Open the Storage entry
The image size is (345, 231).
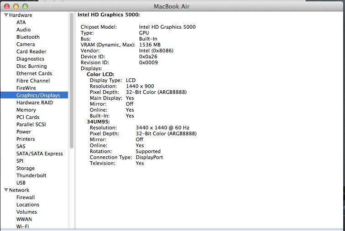click(x=25, y=168)
